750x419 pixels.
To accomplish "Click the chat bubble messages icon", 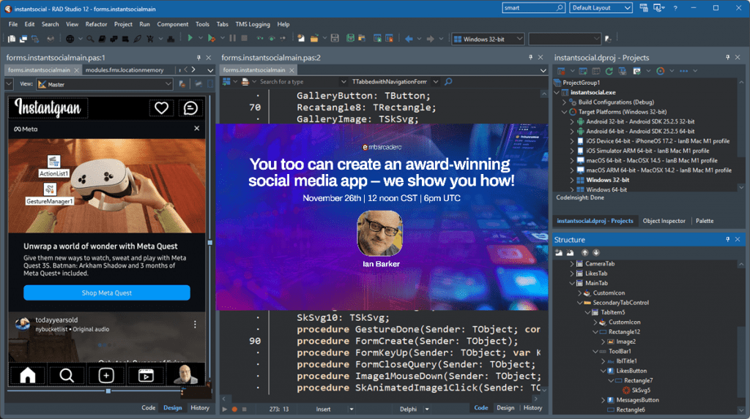I will (x=190, y=108).
